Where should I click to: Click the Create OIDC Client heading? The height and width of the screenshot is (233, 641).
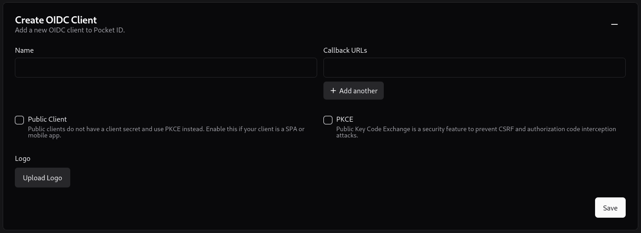click(x=56, y=20)
